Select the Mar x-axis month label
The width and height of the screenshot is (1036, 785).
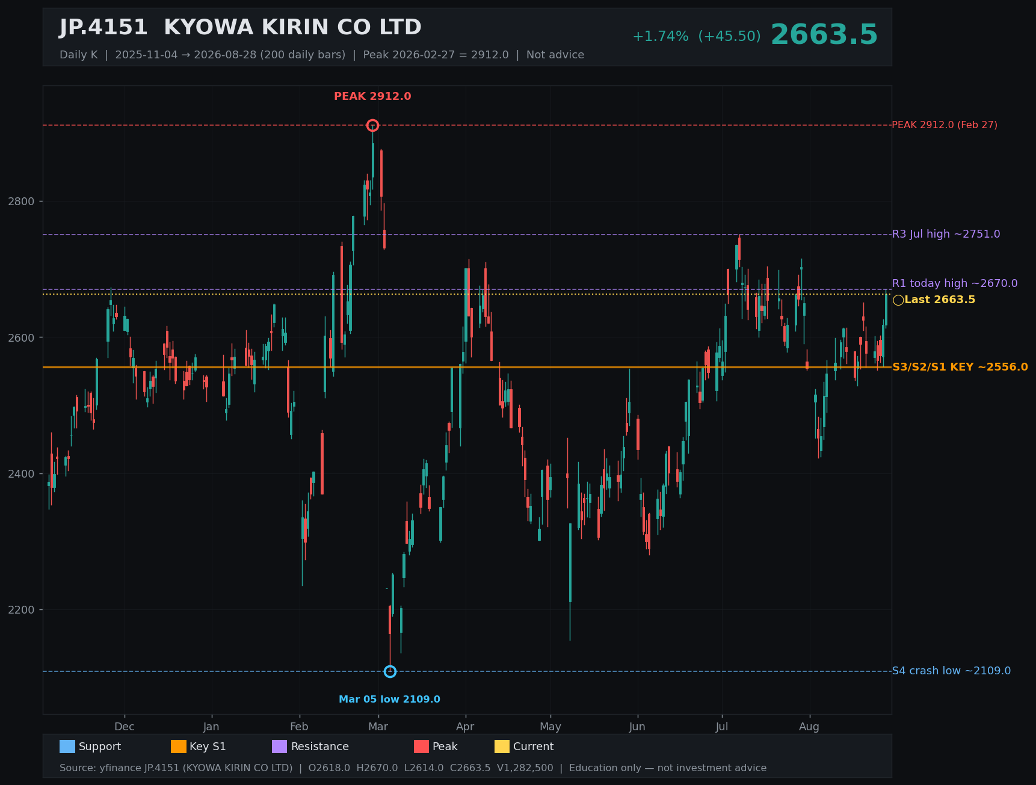[378, 727]
